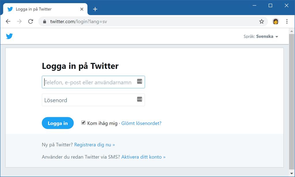Minimize the browser window
The height and width of the screenshot is (177, 295).
pos(254,5)
